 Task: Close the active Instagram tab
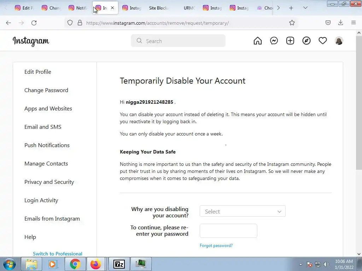tap(112, 8)
